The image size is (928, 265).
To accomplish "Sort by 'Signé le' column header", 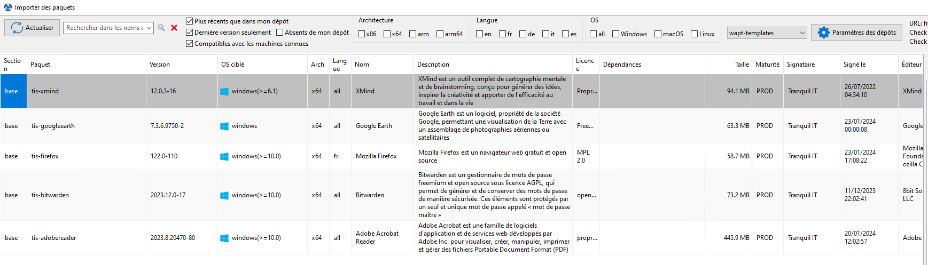I will [x=869, y=65].
